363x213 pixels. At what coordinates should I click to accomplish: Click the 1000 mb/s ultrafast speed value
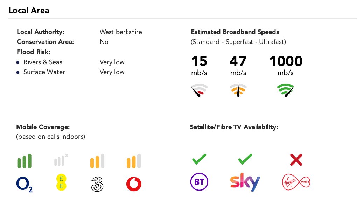(x=286, y=65)
